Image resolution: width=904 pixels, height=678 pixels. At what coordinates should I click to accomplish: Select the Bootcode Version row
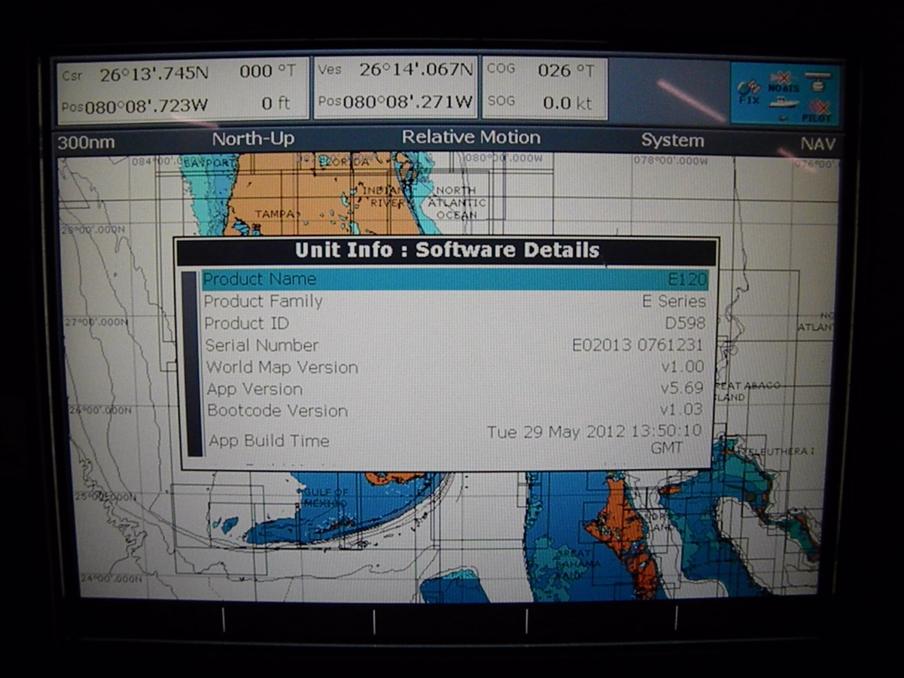click(455, 411)
